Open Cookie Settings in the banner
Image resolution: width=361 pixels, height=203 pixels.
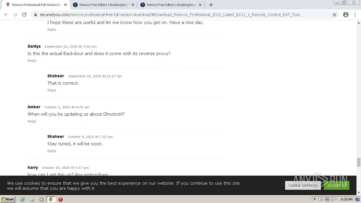click(x=303, y=186)
